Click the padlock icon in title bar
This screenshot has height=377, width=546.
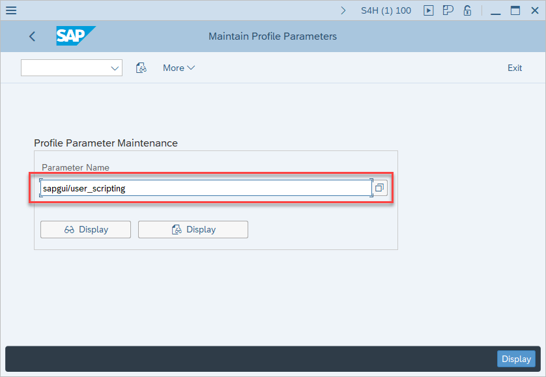pos(467,10)
